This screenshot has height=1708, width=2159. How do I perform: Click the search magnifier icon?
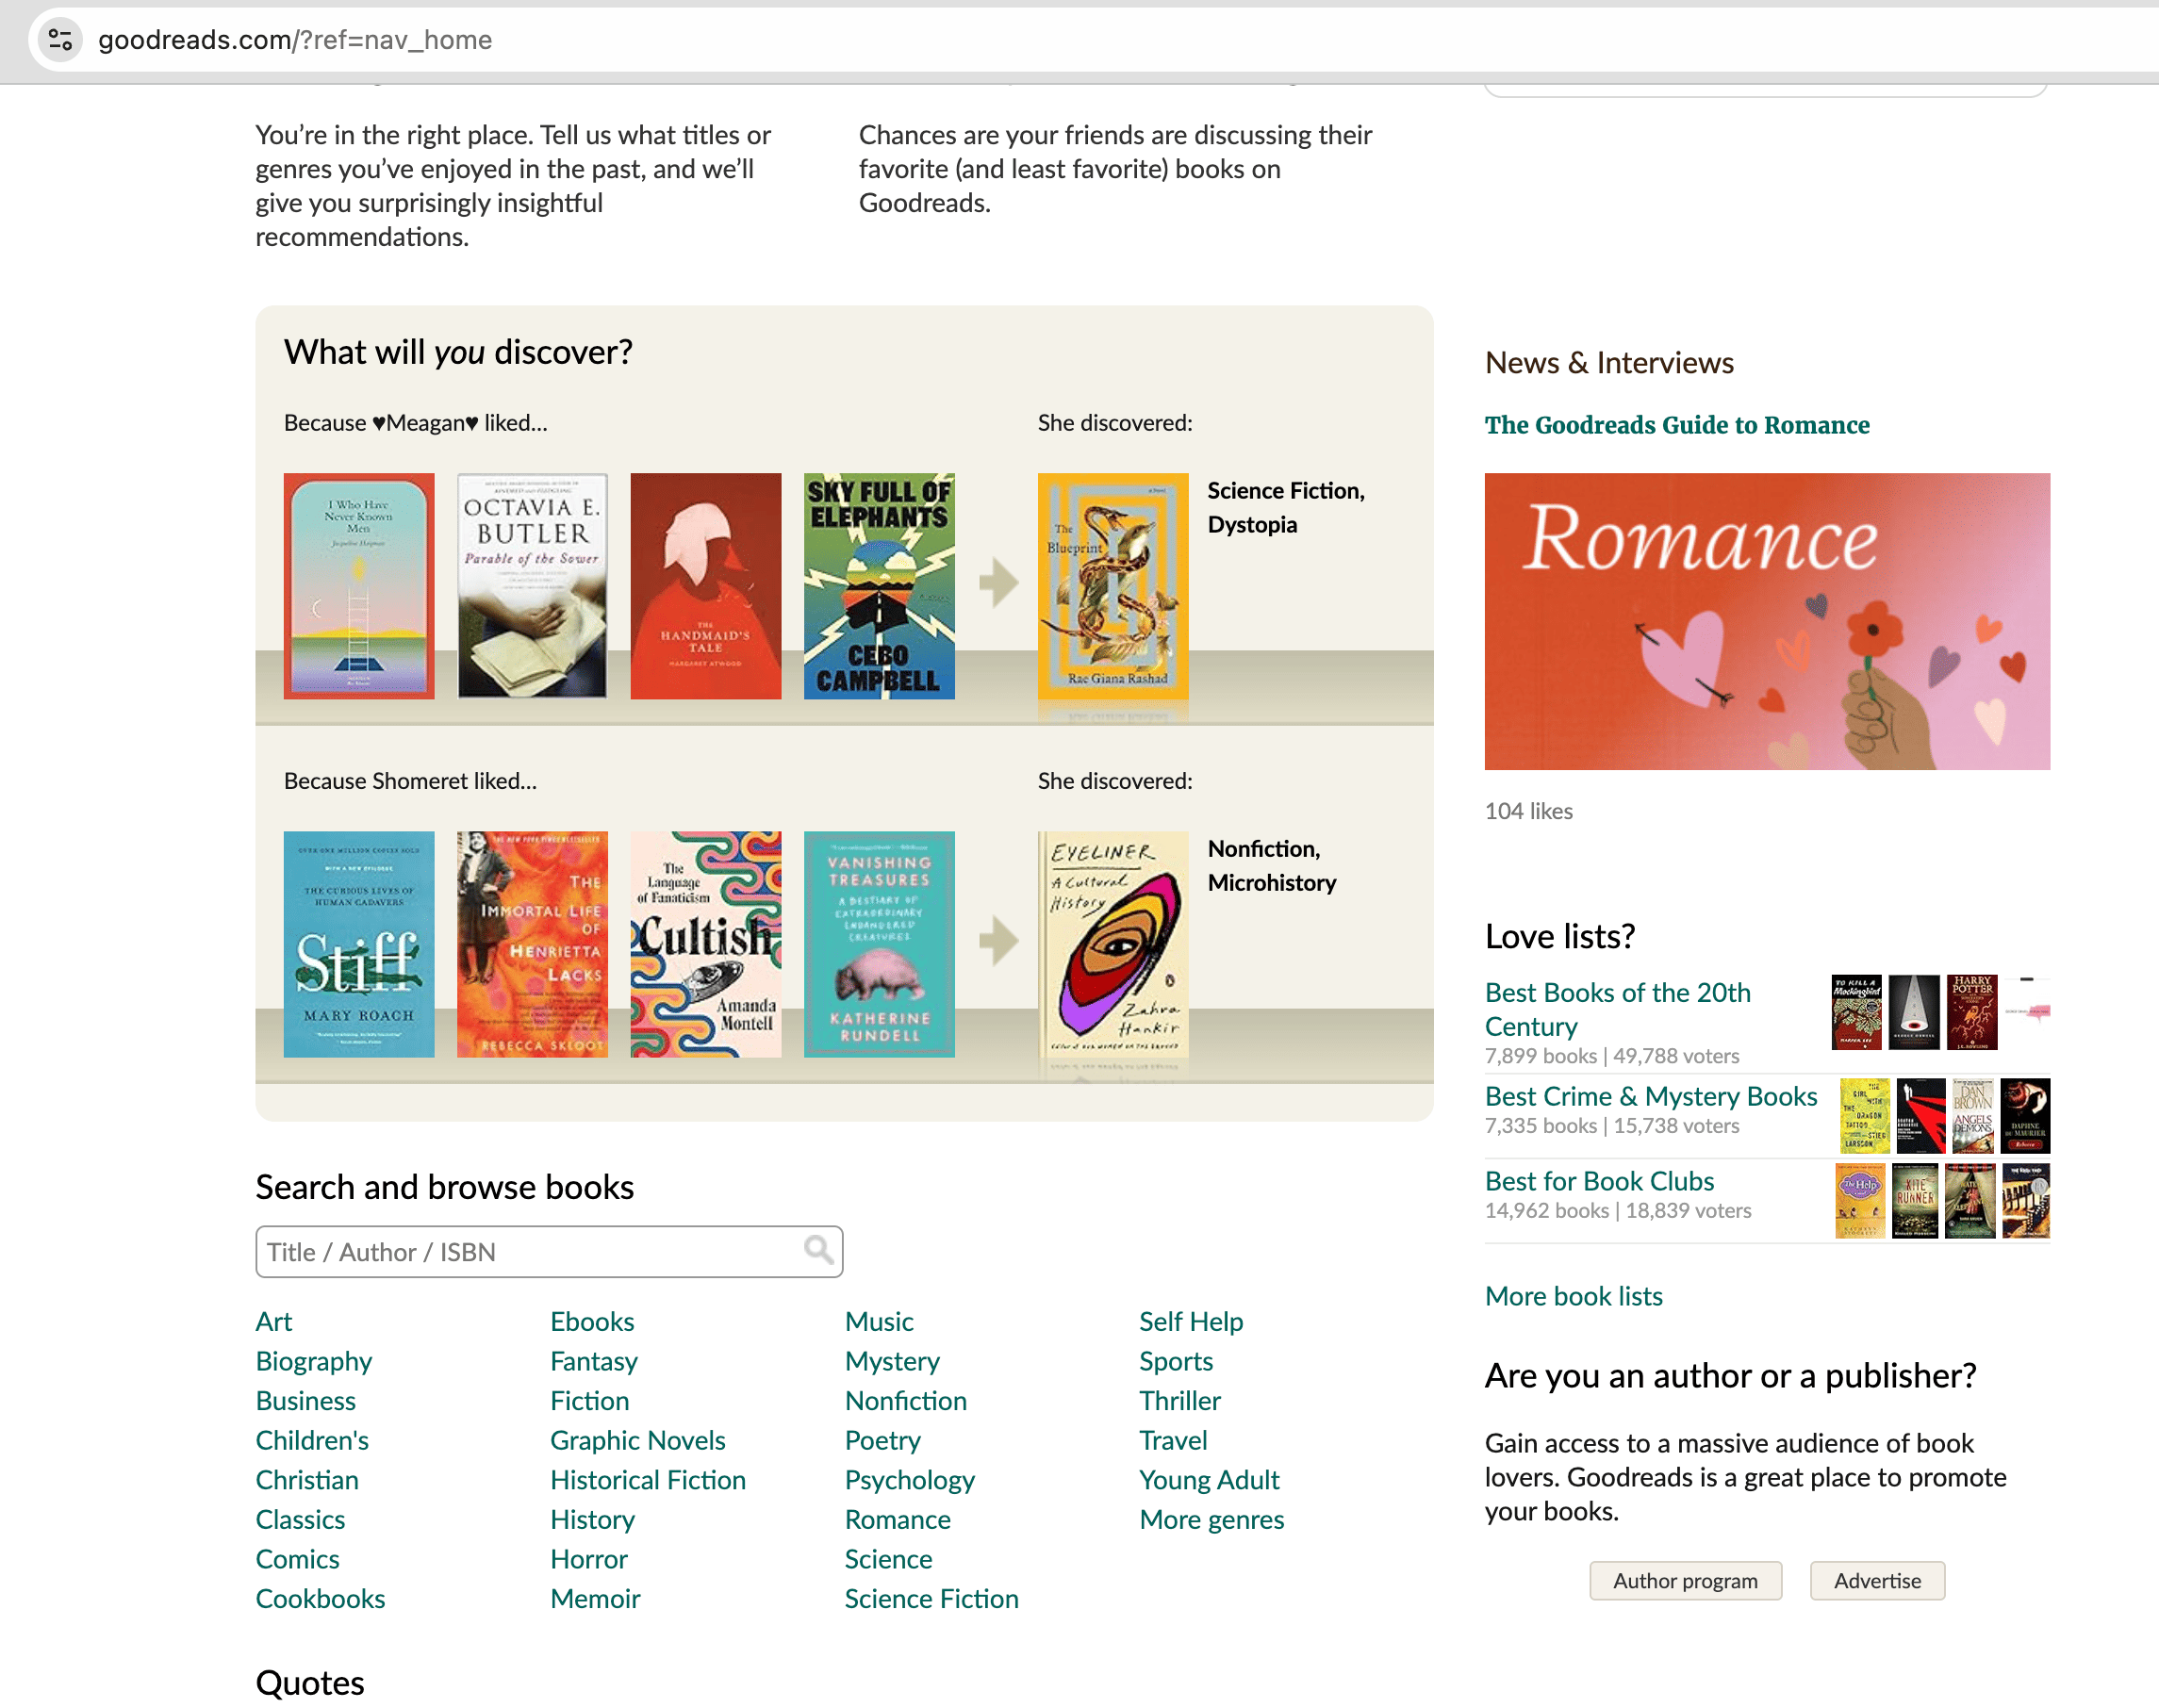(x=817, y=1250)
